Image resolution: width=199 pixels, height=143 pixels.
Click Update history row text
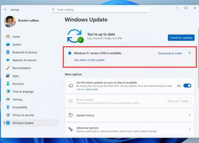(x=86, y=115)
